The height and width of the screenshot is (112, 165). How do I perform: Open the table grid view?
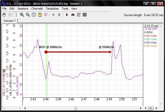tap(85, 15)
